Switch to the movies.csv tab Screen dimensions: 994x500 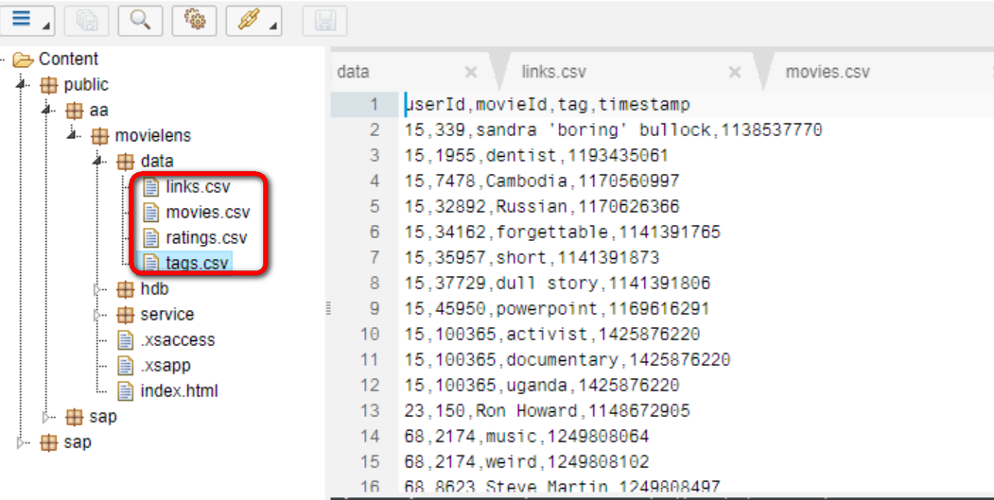[828, 72]
